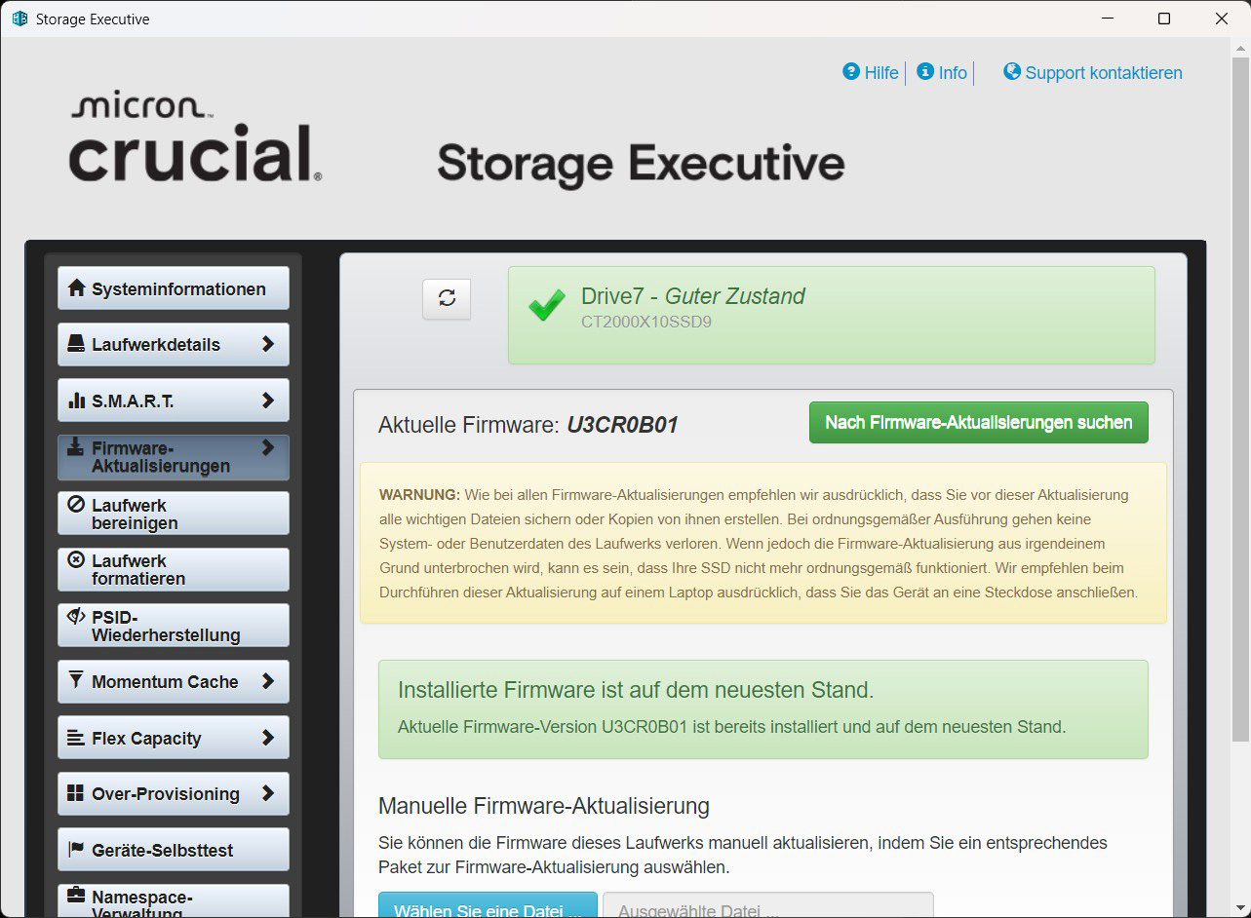Image resolution: width=1251 pixels, height=918 pixels.
Task: Click the Momentum Cache funnel icon
Action: 76,681
